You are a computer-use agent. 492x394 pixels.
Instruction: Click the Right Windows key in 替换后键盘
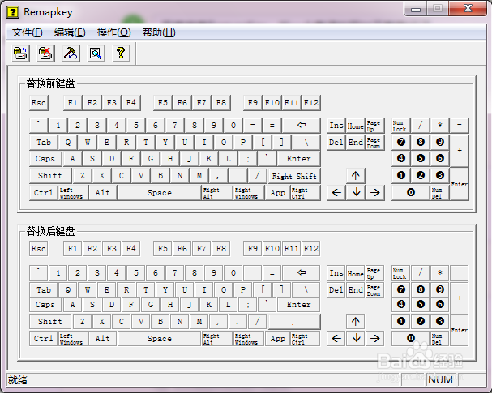coord(249,339)
